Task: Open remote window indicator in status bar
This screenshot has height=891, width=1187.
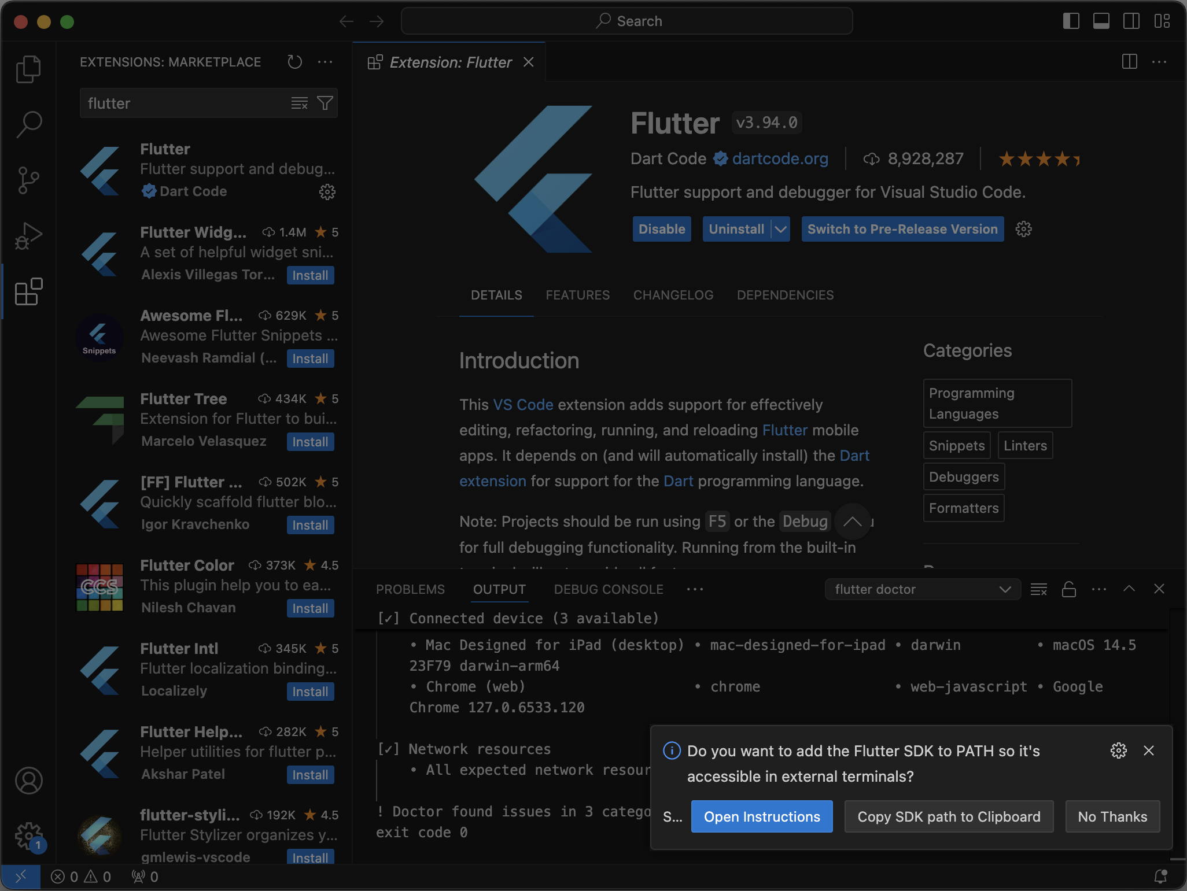Action: coord(21,877)
